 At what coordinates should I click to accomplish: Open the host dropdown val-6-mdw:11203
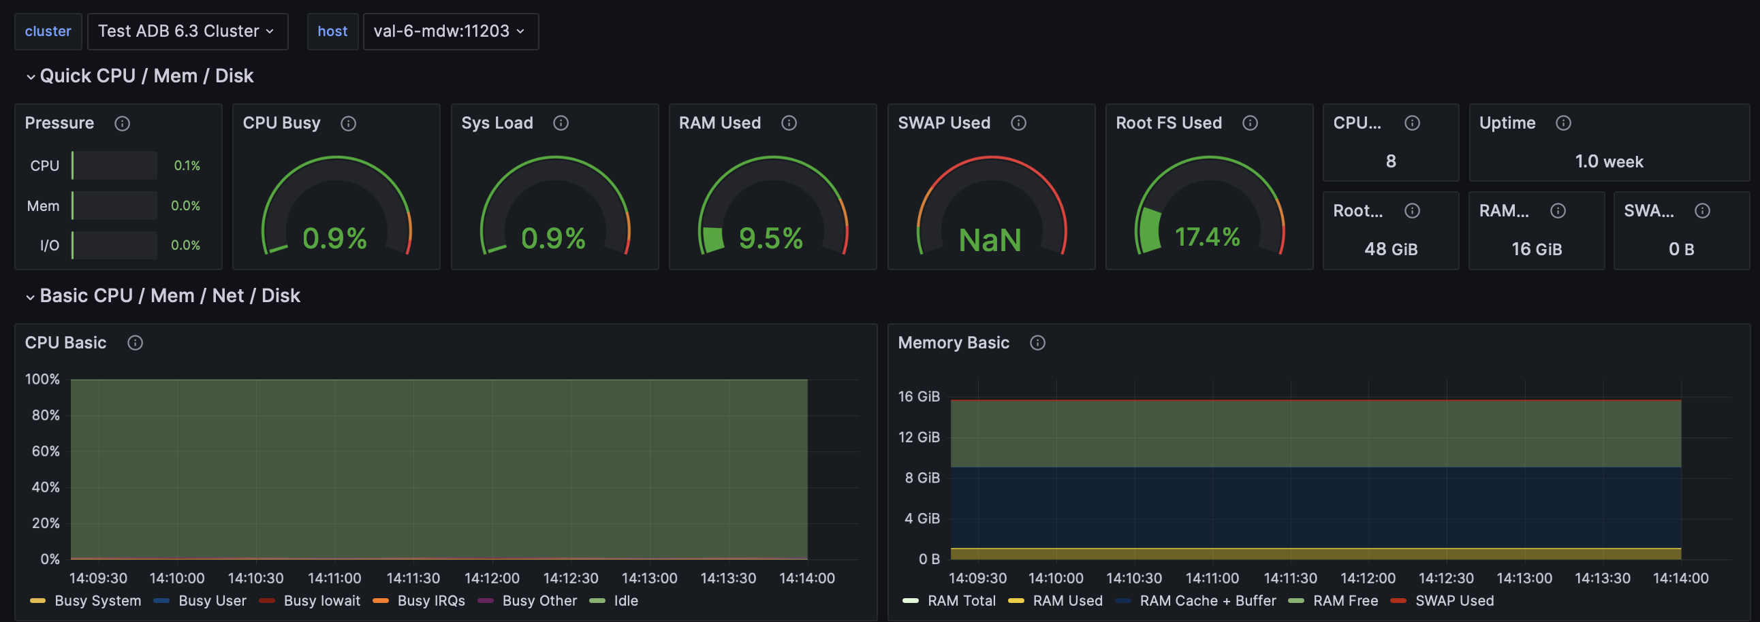450,31
